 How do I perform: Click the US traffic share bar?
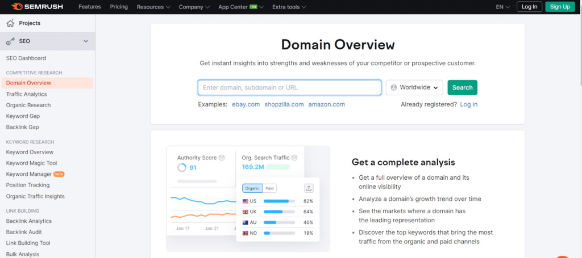pyautogui.click(x=279, y=201)
